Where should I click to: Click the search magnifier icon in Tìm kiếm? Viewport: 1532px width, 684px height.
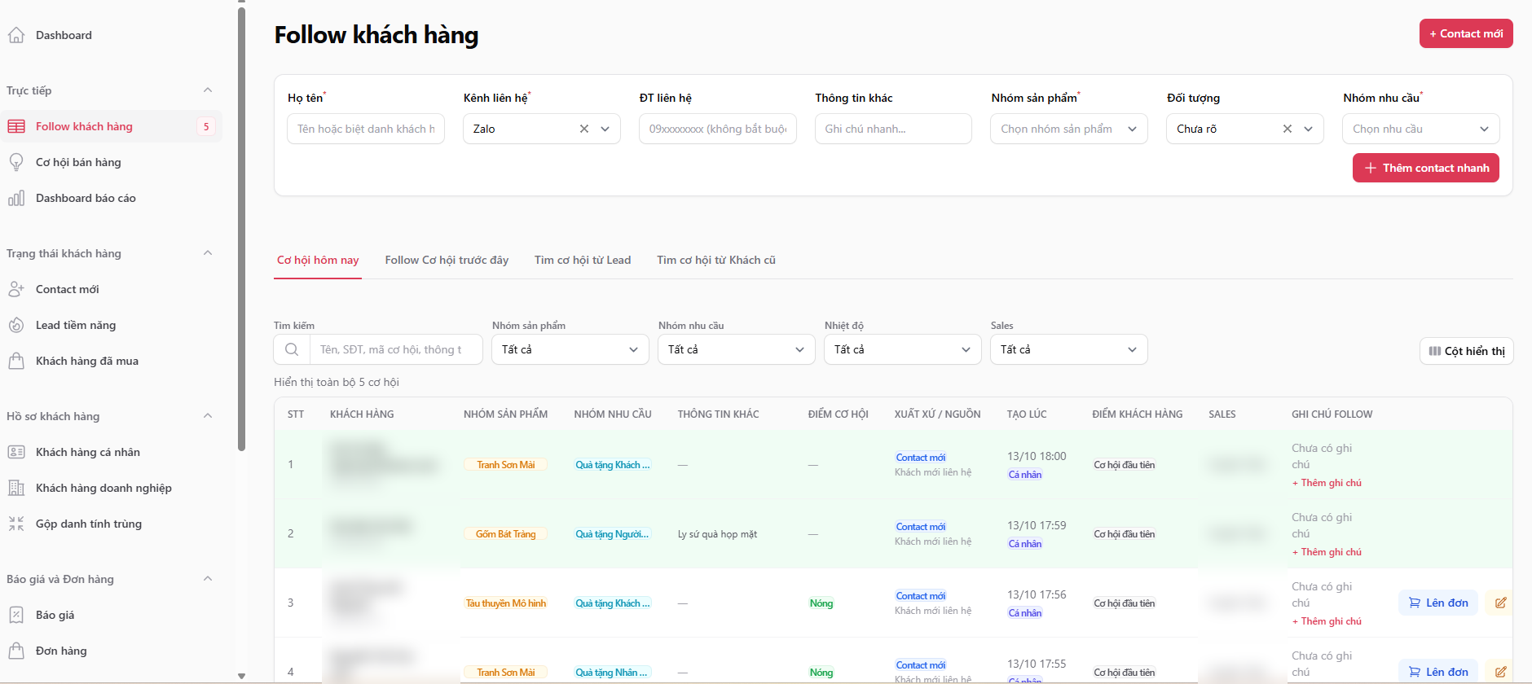[x=292, y=349]
